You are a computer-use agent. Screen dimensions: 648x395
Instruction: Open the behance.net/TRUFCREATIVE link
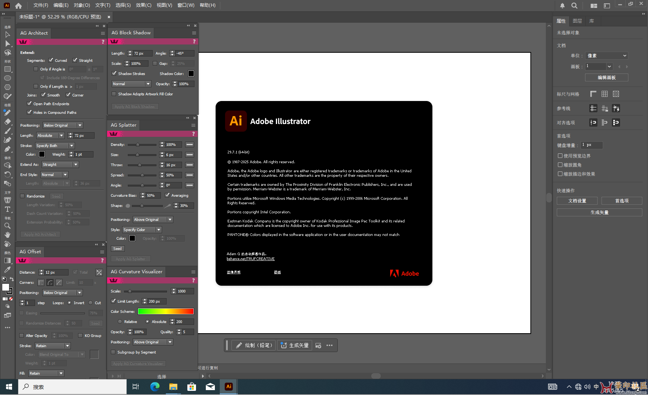click(250, 259)
